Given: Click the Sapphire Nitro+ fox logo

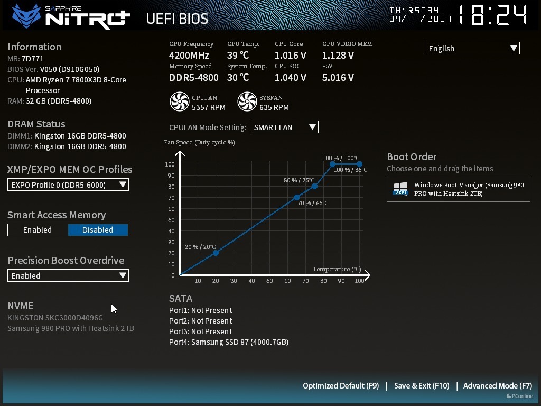Looking at the screenshot, I should [26, 16].
